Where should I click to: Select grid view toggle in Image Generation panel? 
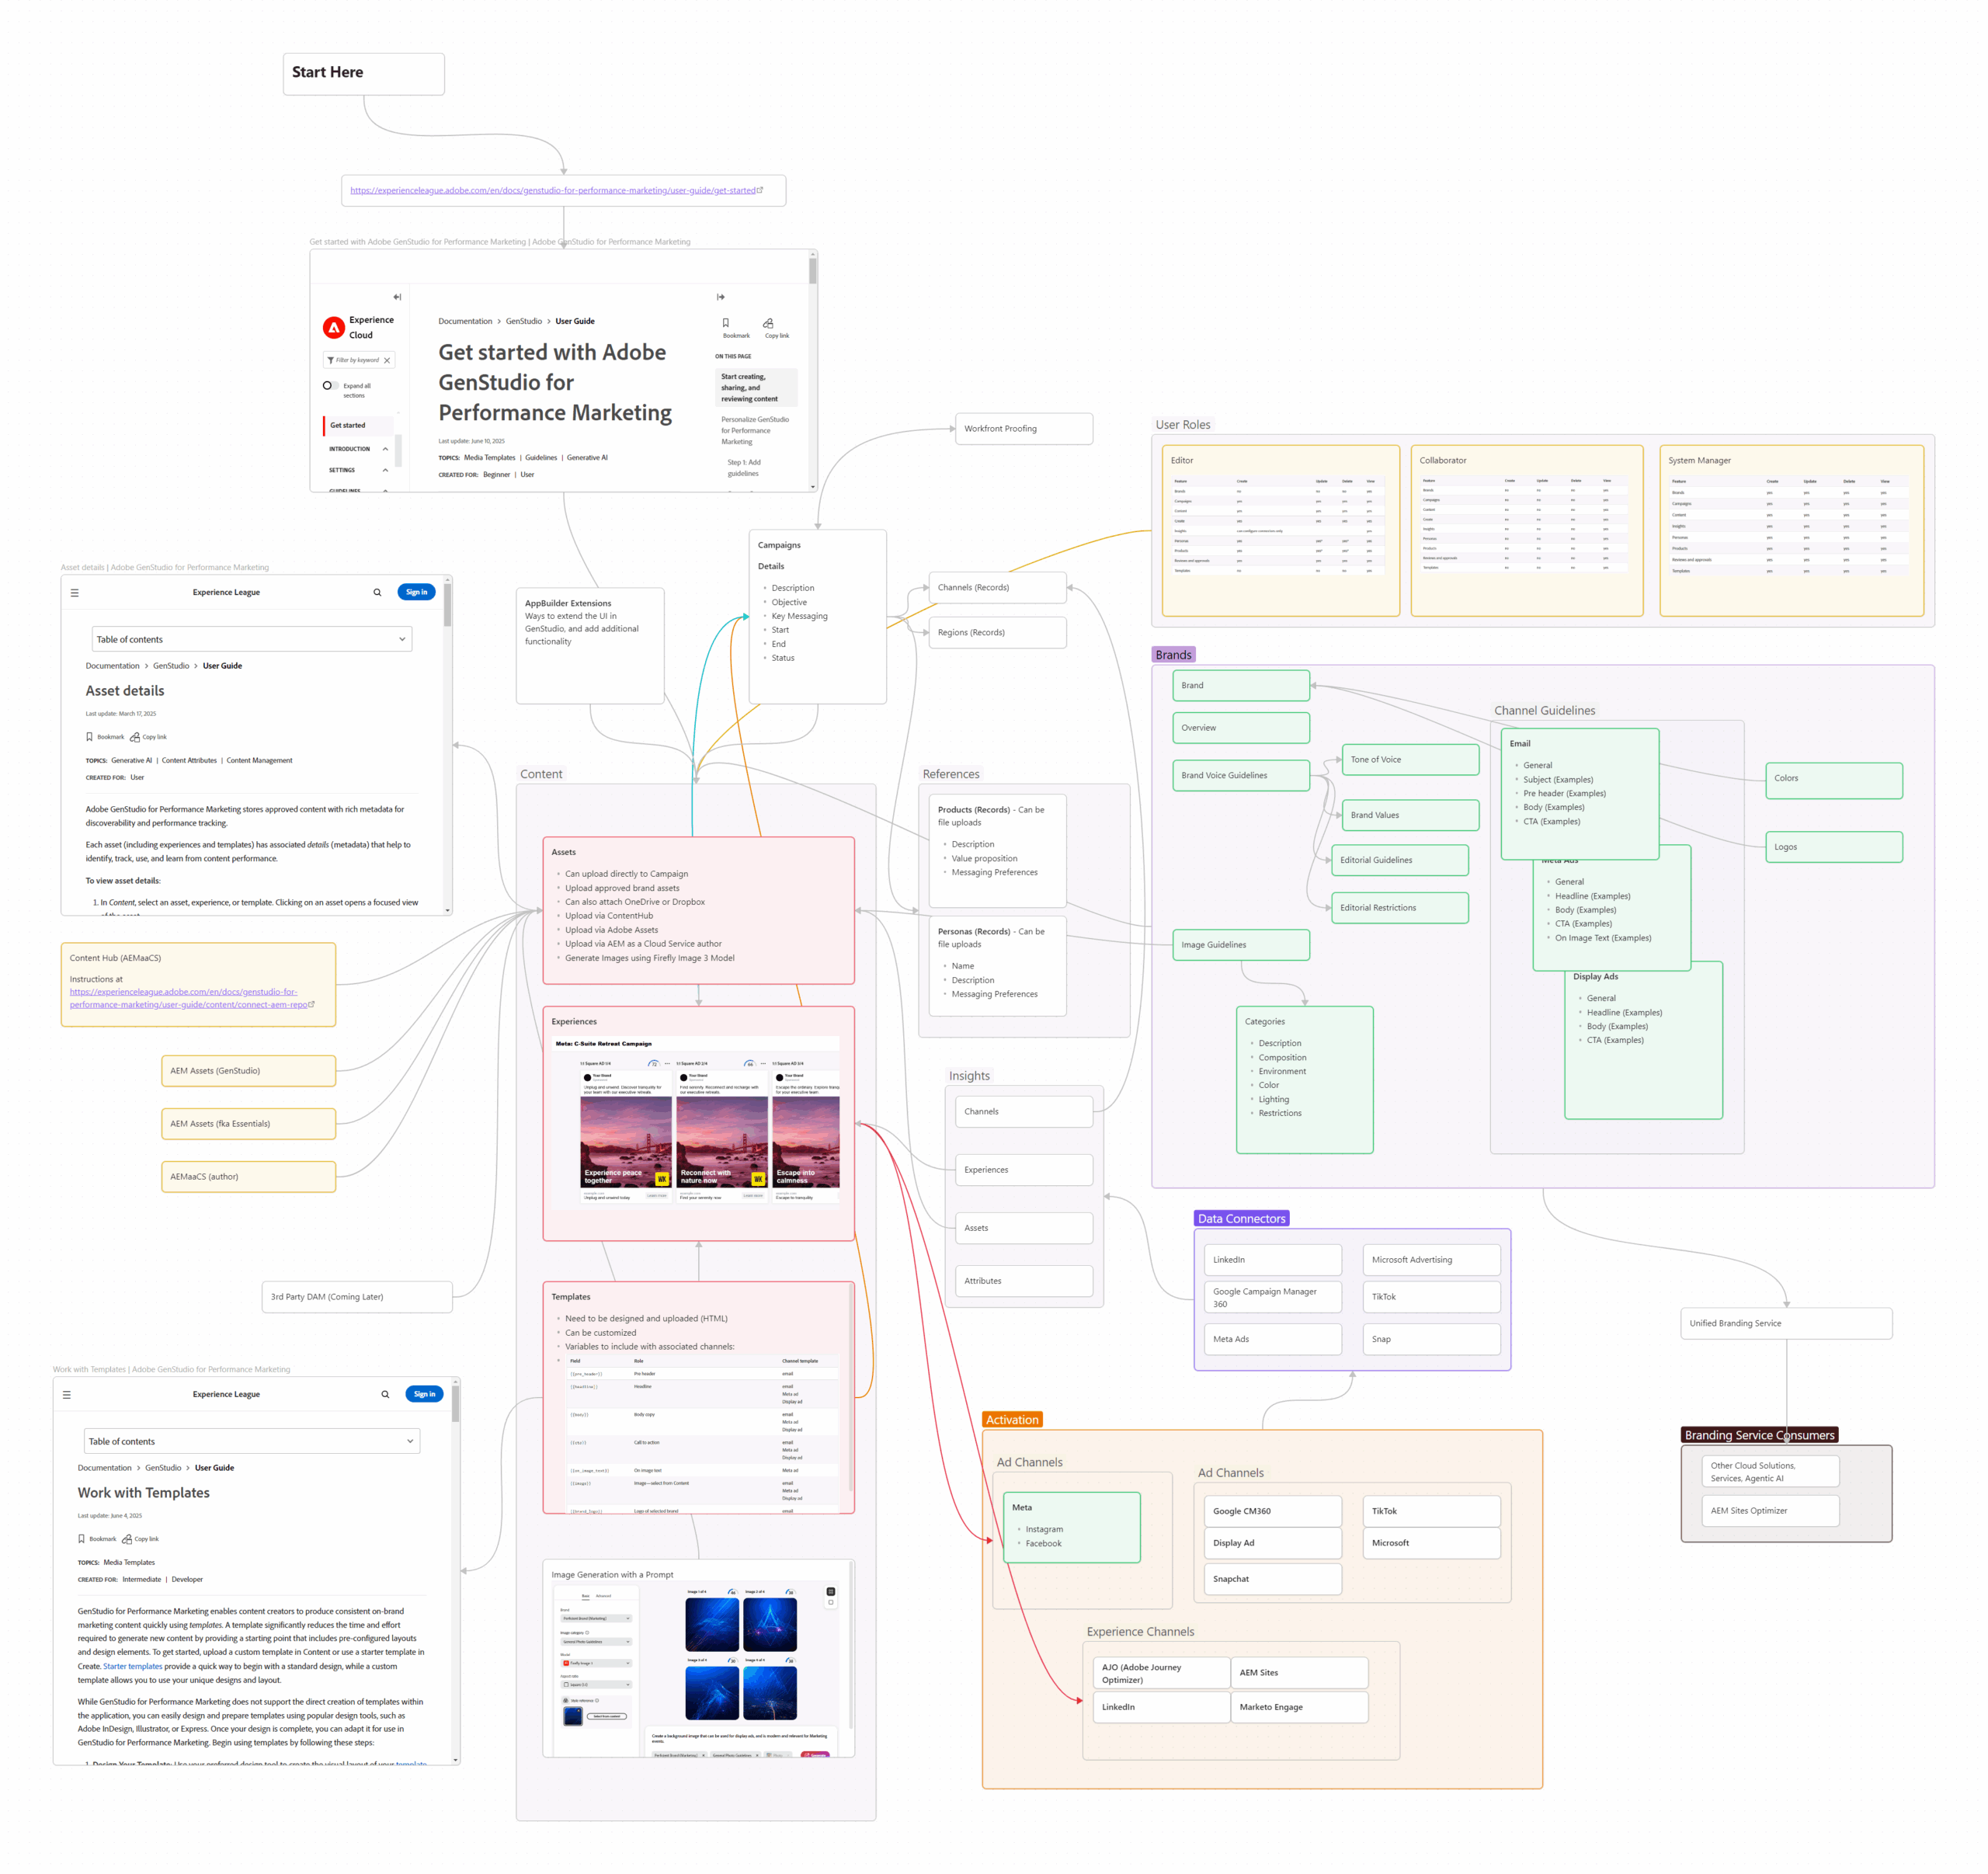(830, 1591)
